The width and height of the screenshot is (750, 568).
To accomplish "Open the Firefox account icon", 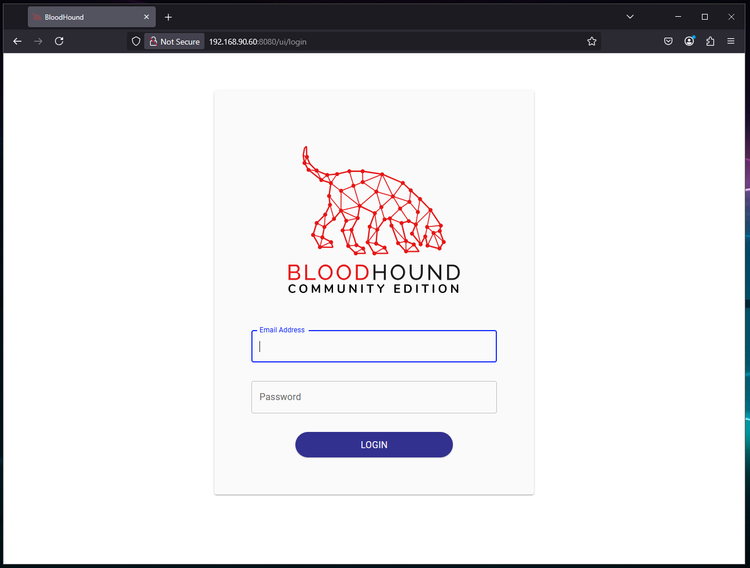I will (x=689, y=41).
